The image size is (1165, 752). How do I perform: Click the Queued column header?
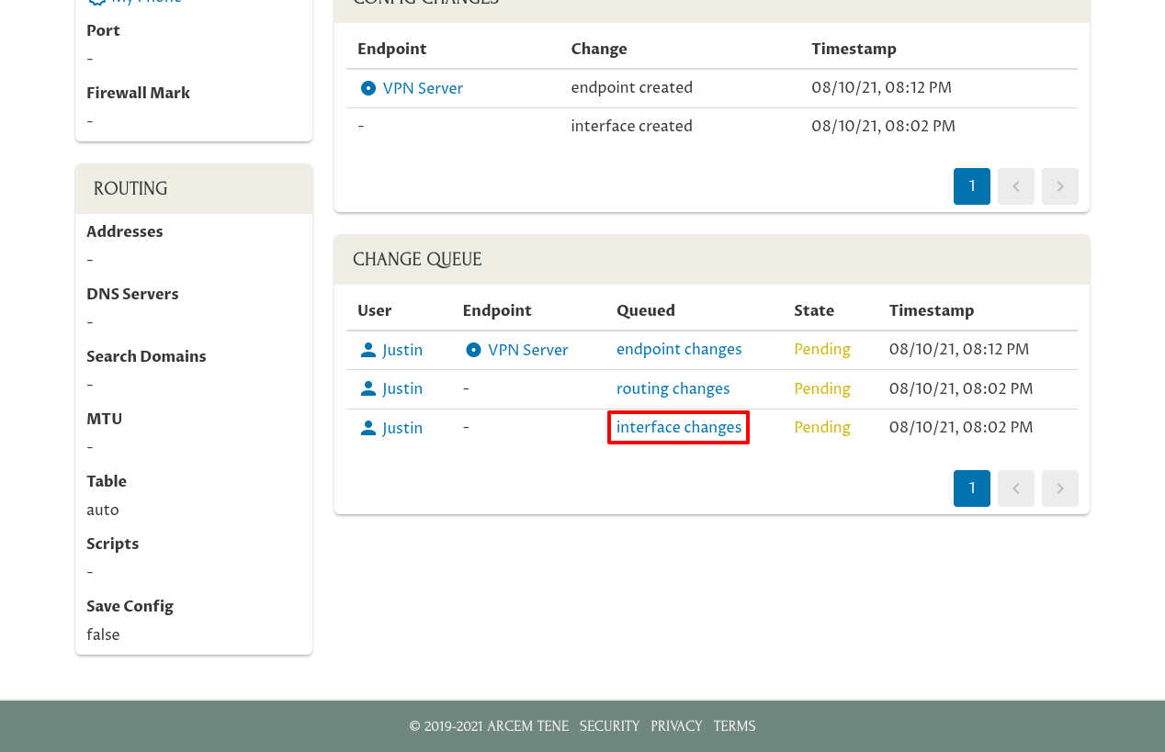click(x=646, y=310)
